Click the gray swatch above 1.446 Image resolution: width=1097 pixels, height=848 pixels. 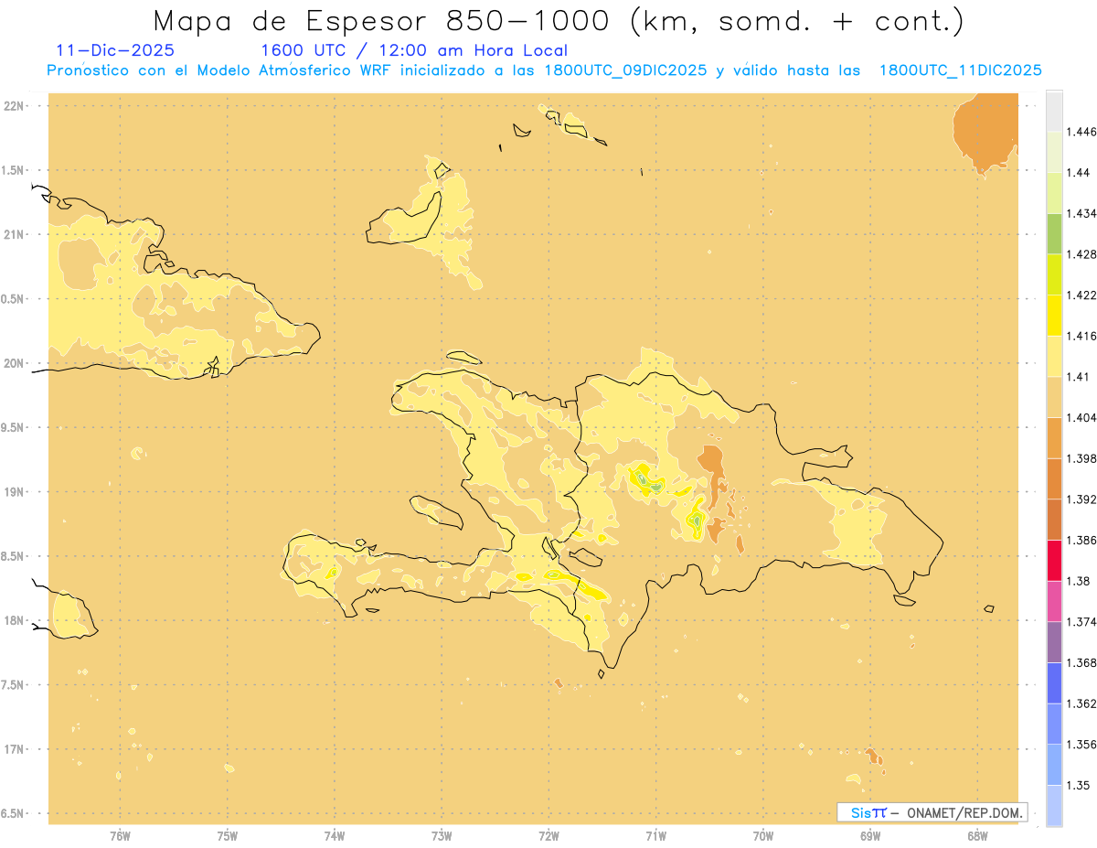(1054, 111)
